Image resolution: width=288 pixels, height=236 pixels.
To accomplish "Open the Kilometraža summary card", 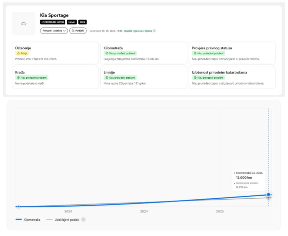I will (143, 53).
